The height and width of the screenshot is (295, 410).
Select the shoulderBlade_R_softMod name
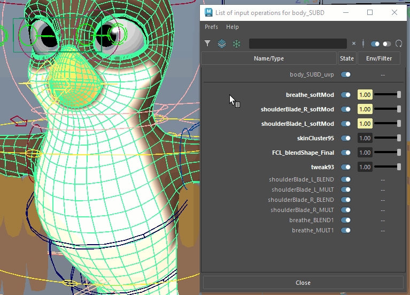297,109
